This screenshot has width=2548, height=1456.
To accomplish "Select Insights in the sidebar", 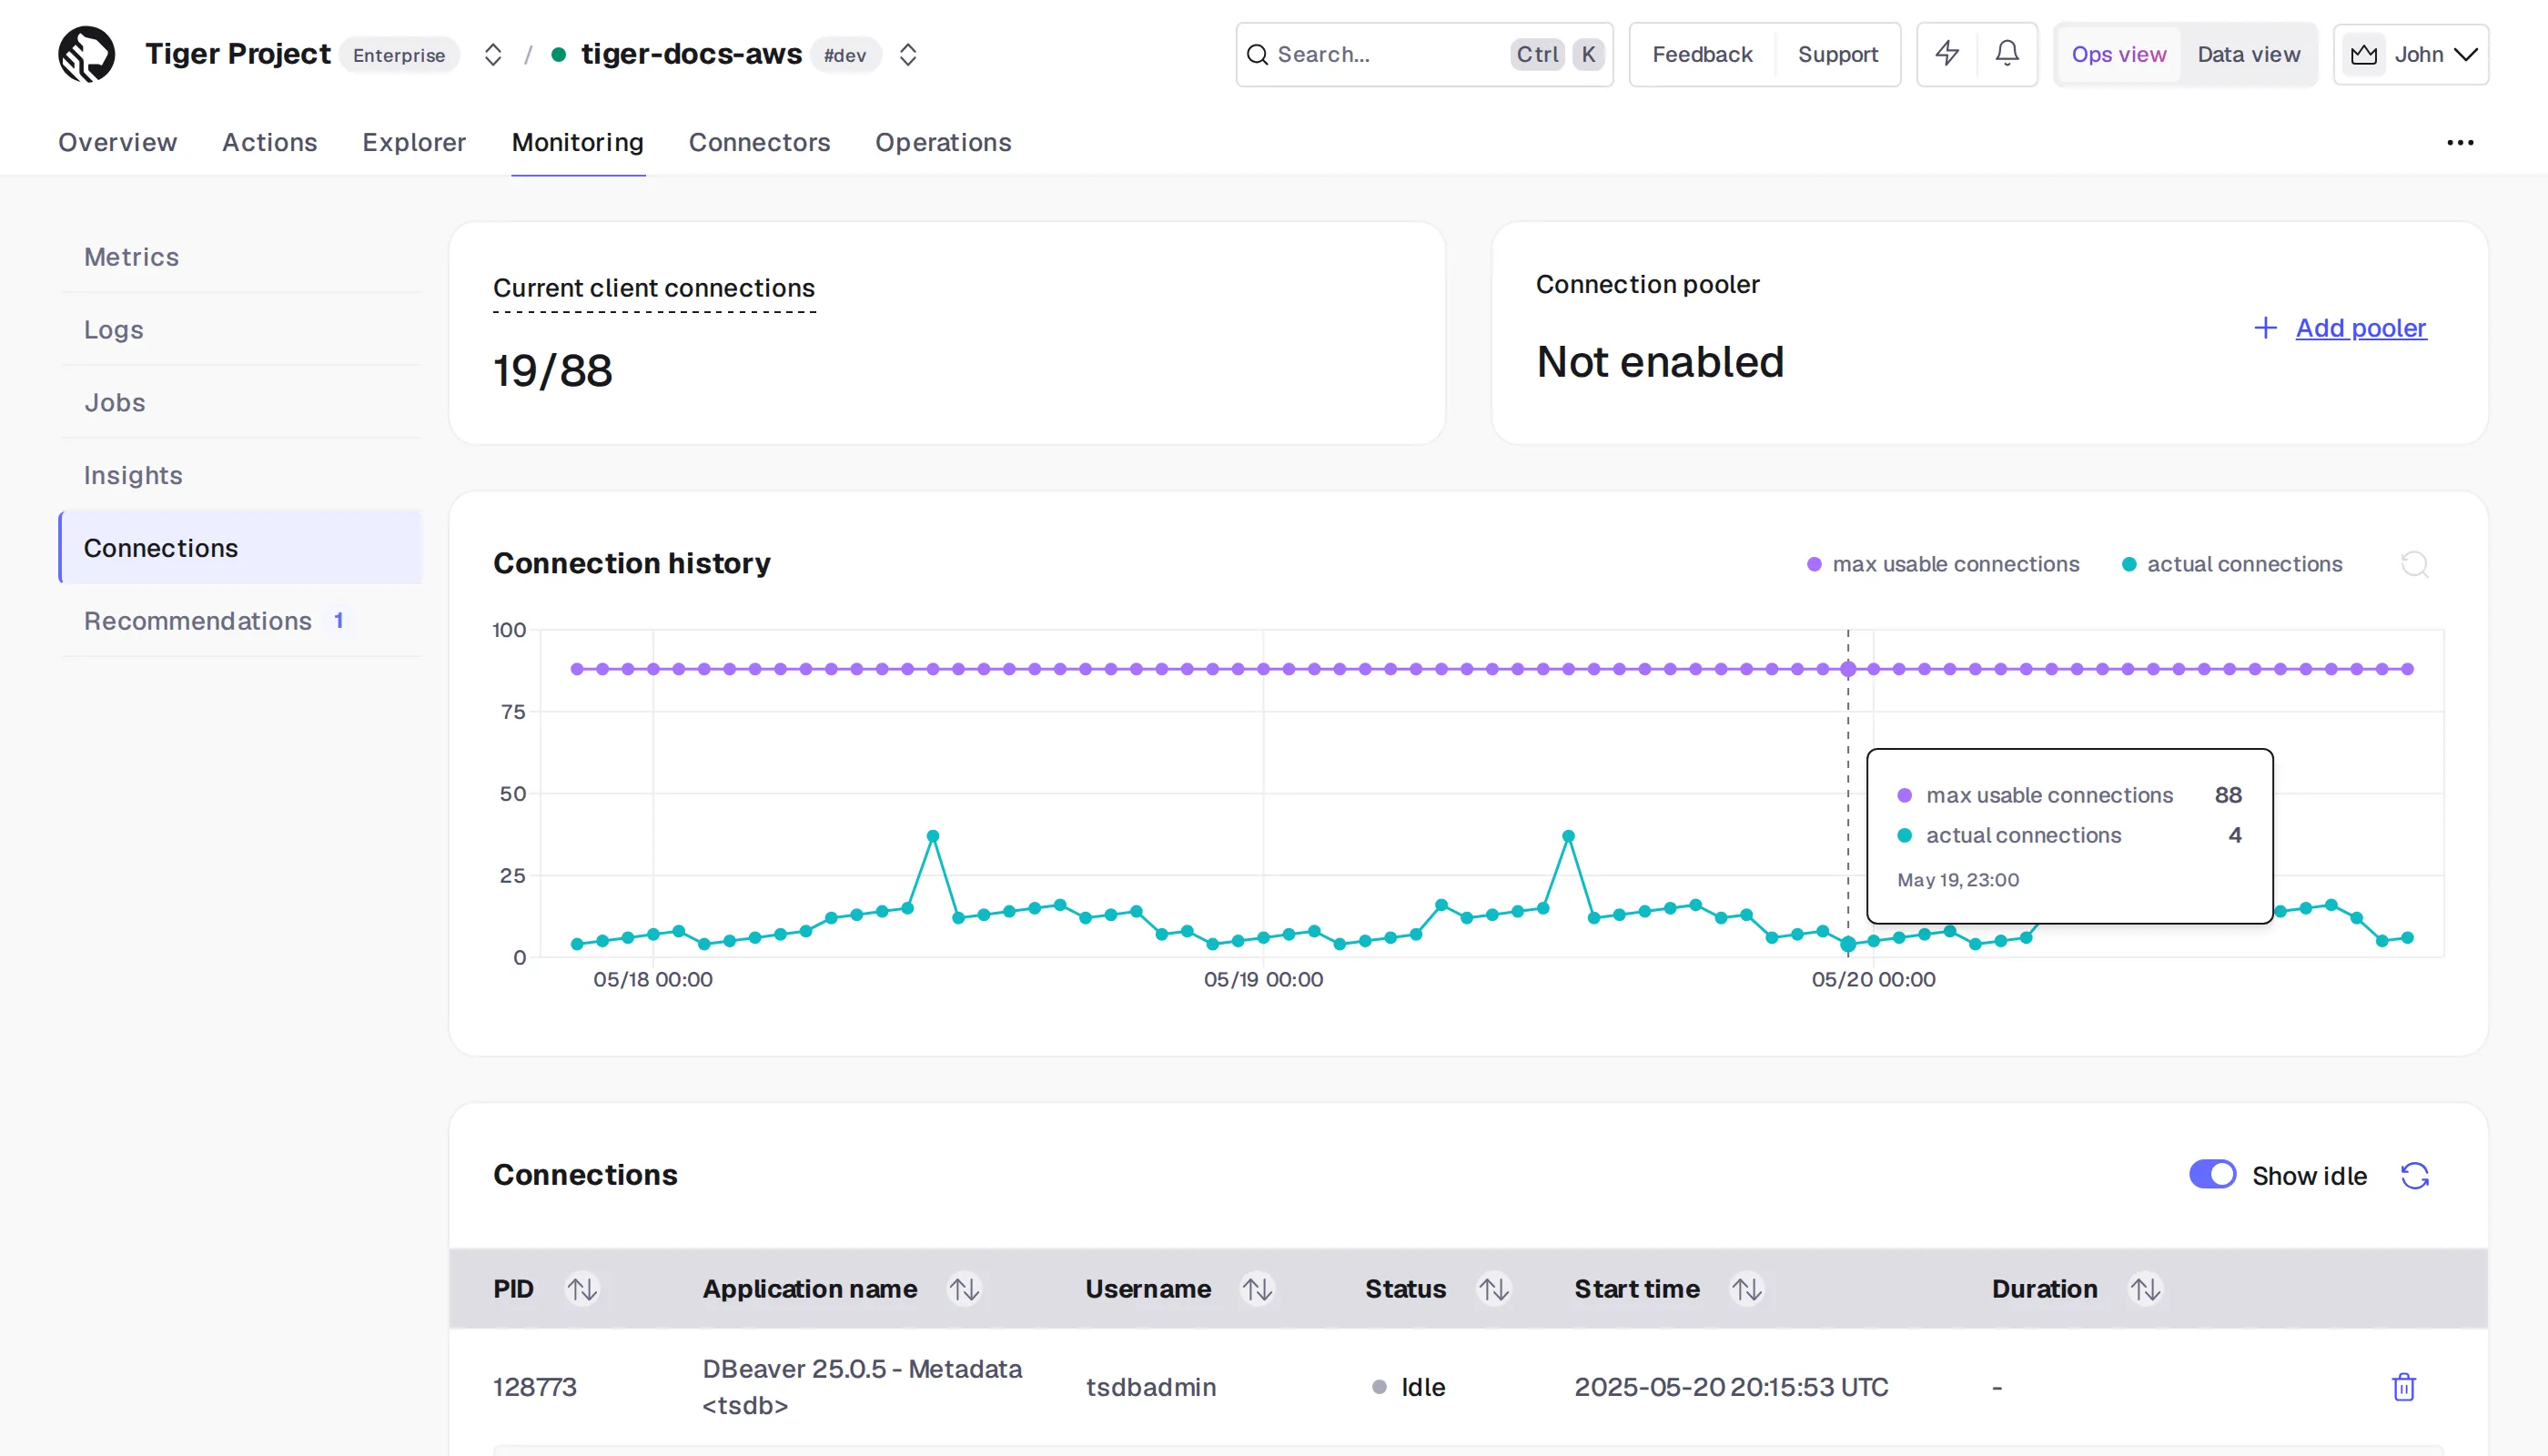I will [x=241, y=476].
